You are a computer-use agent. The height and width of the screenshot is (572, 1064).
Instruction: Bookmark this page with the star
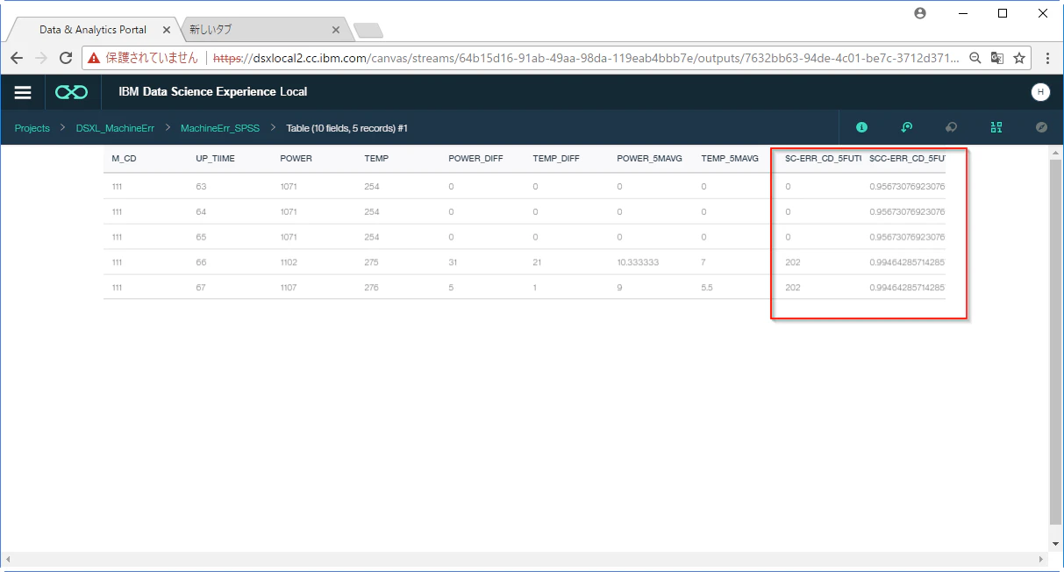[1019, 58]
